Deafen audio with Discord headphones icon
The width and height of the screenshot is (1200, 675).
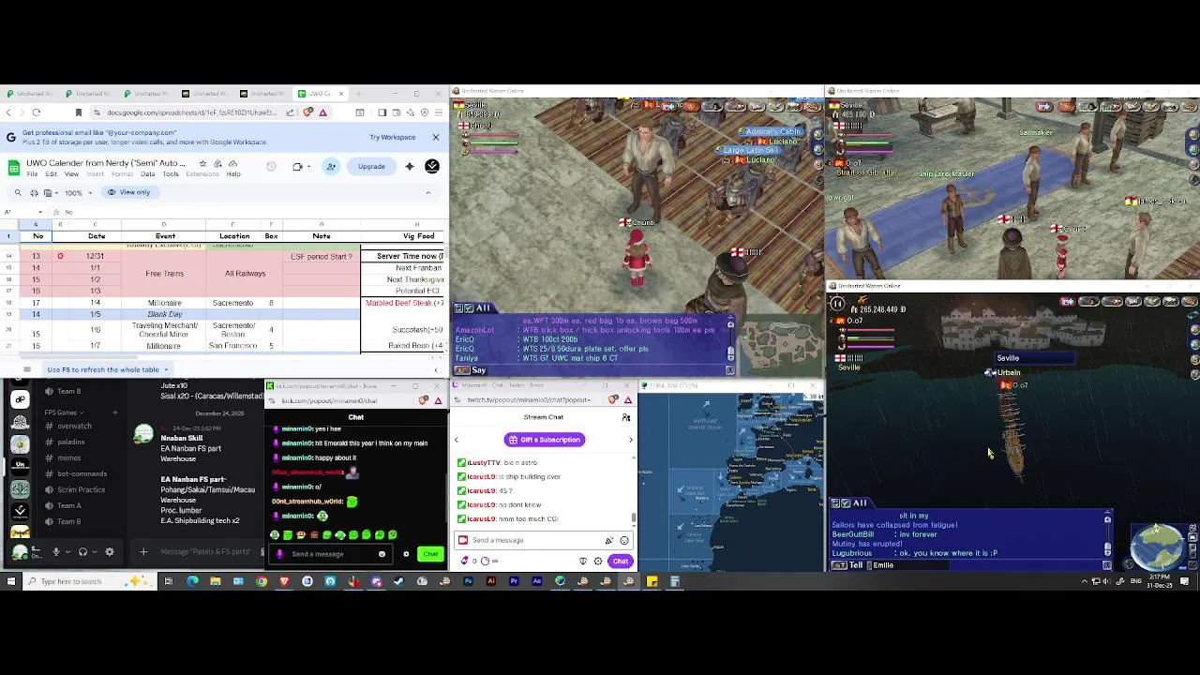(x=82, y=551)
